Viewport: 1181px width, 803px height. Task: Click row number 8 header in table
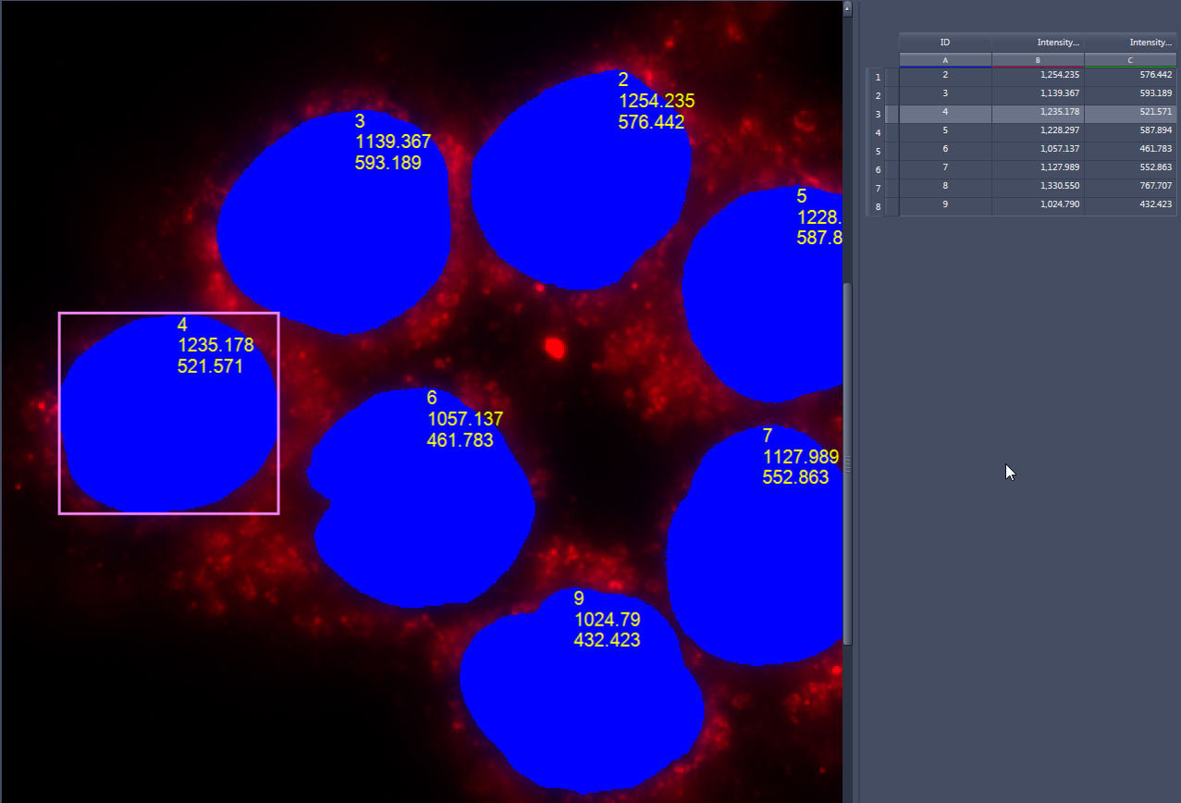coord(877,206)
